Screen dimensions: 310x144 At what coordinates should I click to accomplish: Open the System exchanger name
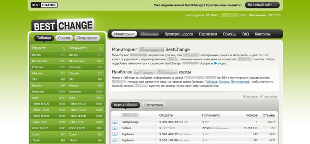[x=126, y=128]
